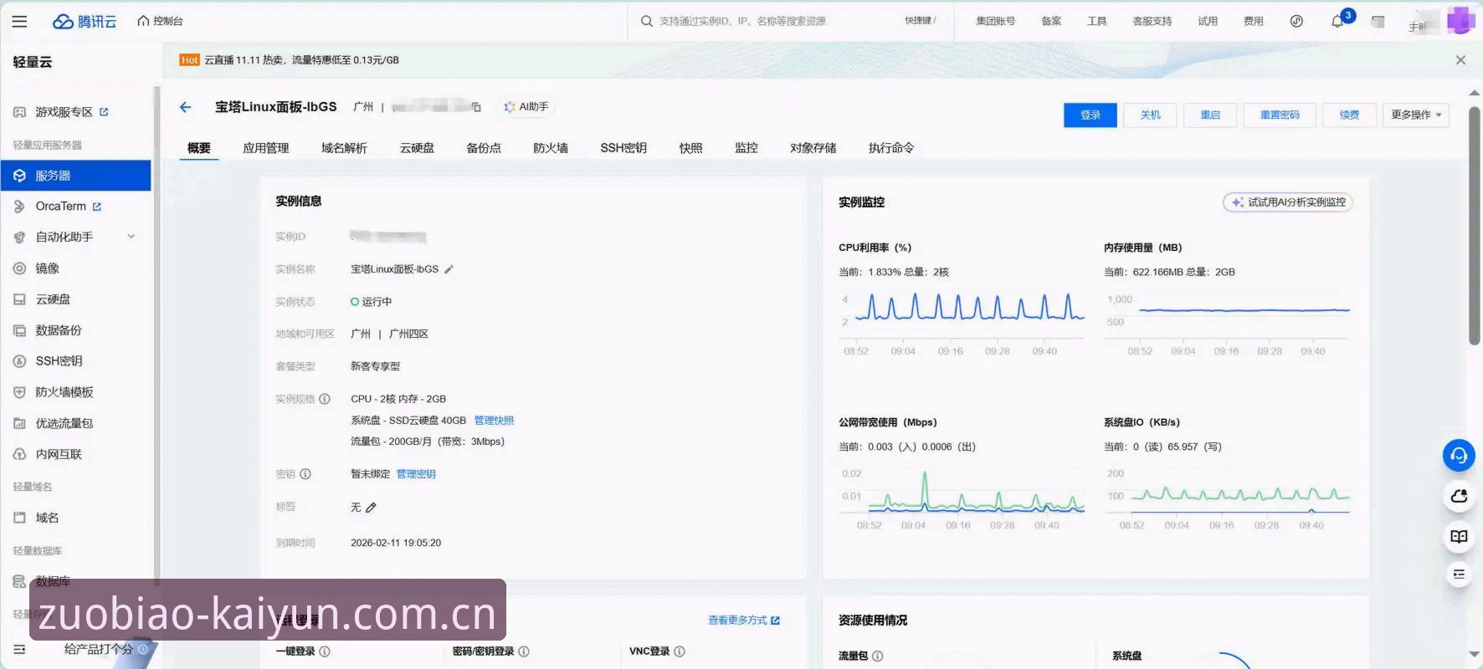Show the 实例规格 info icon
The image size is (1483, 669).
[x=325, y=399]
